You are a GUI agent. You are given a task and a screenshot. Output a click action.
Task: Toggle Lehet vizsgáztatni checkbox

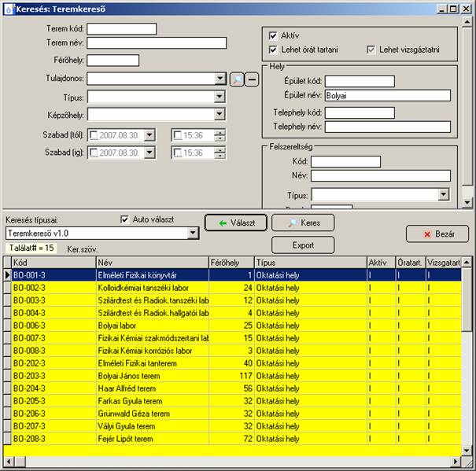pos(371,50)
